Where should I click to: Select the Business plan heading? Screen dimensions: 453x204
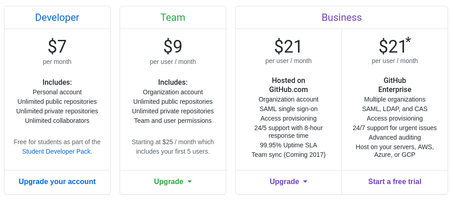[x=341, y=17]
